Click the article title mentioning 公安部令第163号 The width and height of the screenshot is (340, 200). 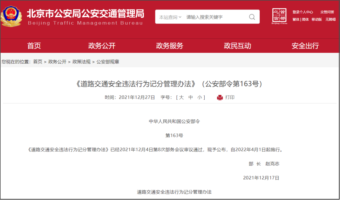click(168, 84)
